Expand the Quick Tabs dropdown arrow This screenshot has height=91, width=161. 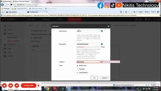pos(5,12)
